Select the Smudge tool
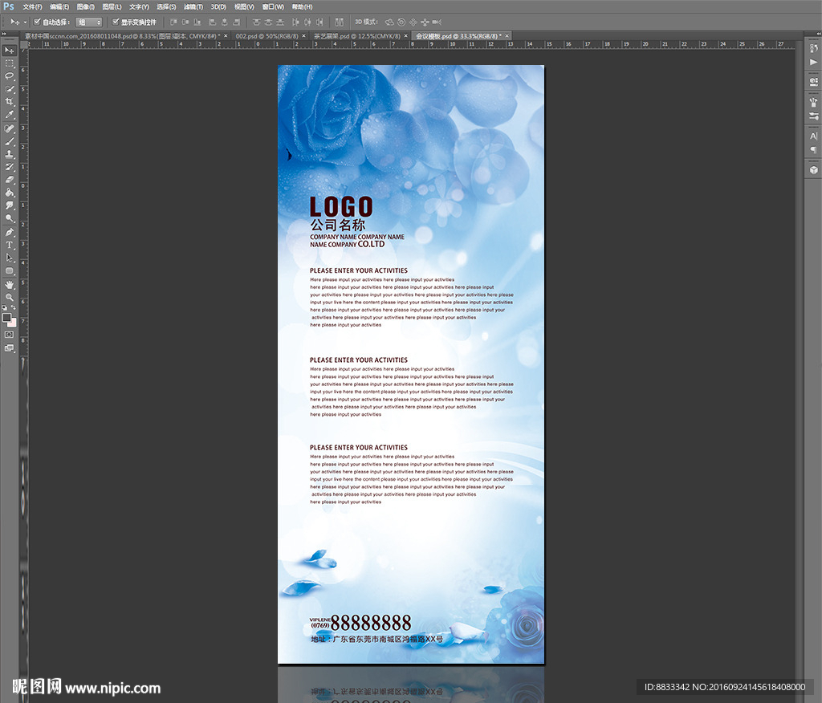 coord(10,205)
